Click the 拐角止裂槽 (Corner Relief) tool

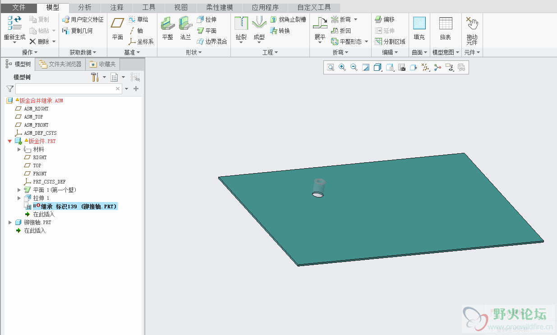(288, 19)
